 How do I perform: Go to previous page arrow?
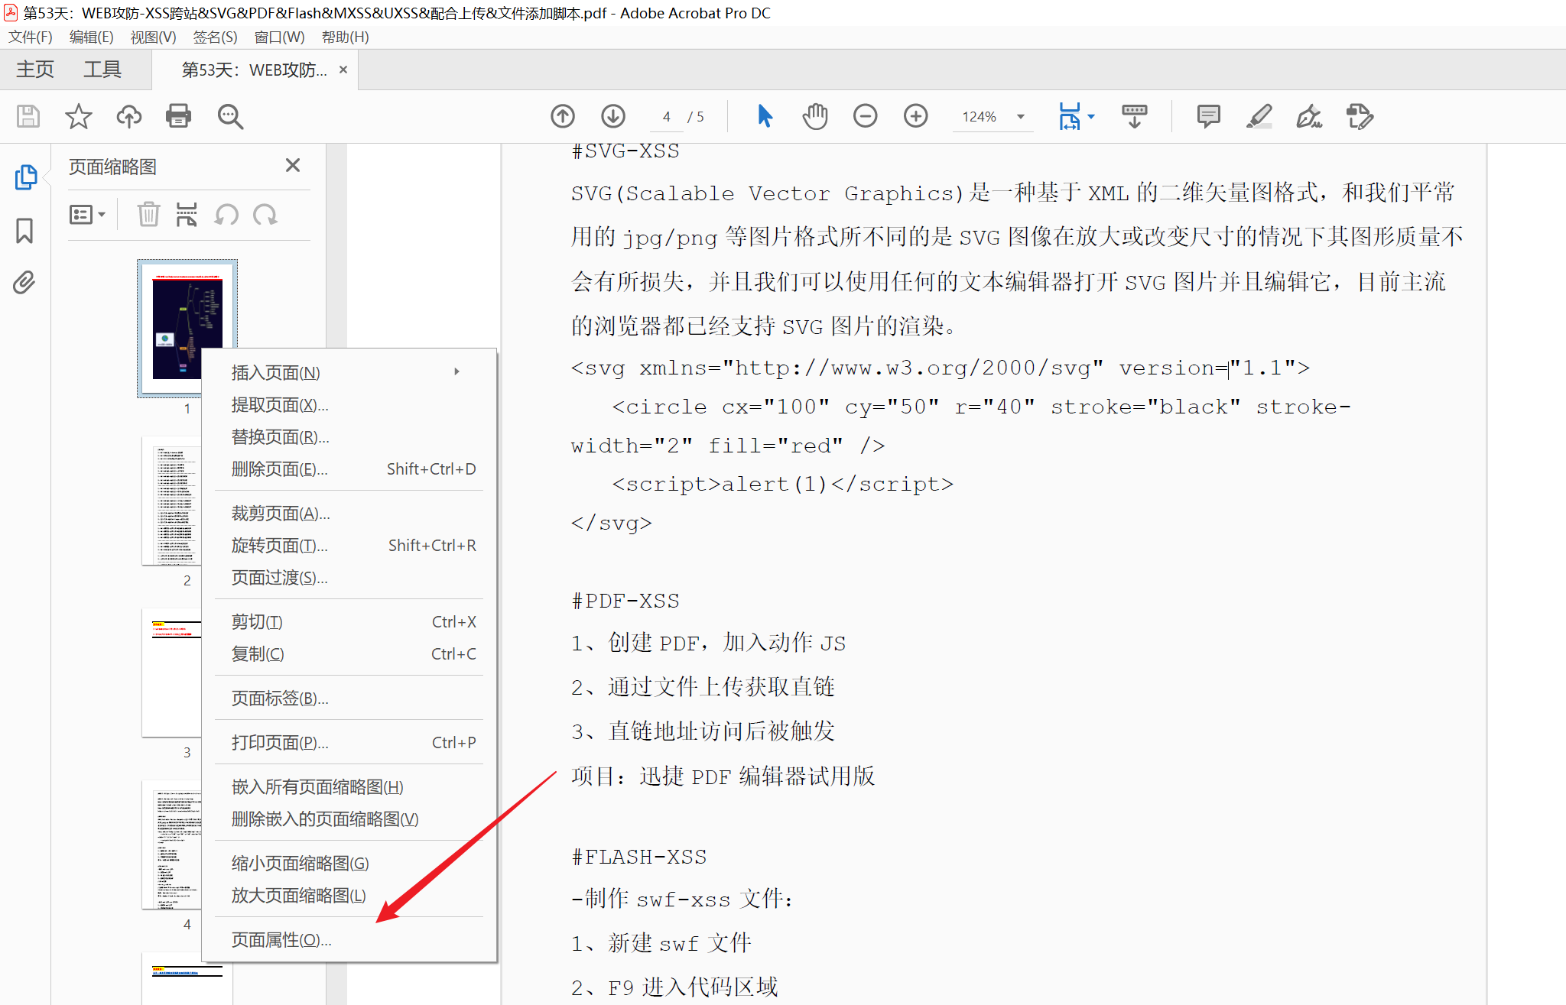pyautogui.click(x=563, y=116)
